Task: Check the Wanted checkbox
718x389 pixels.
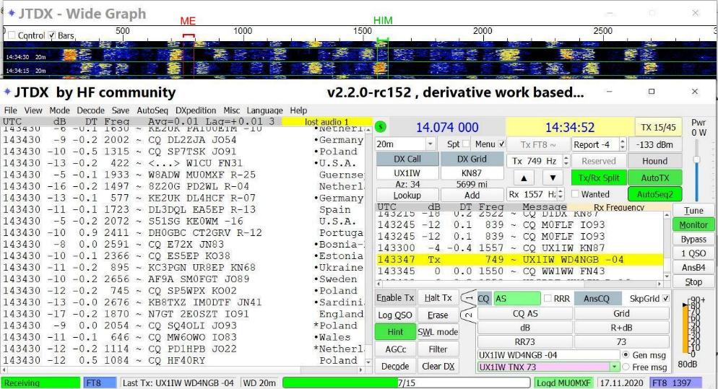Action: click(x=575, y=194)
